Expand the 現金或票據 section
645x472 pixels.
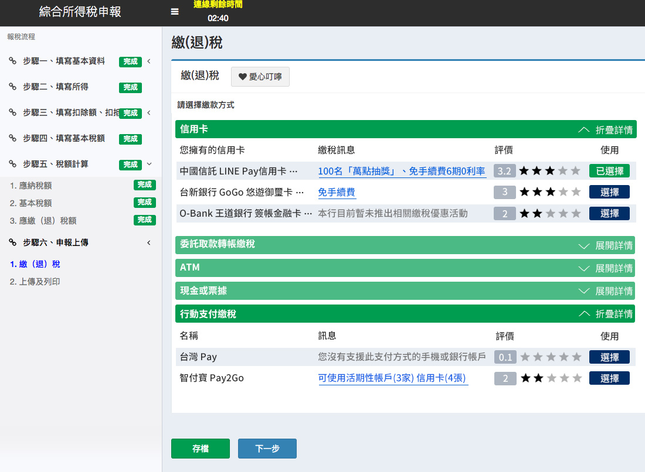click(606, 291)
